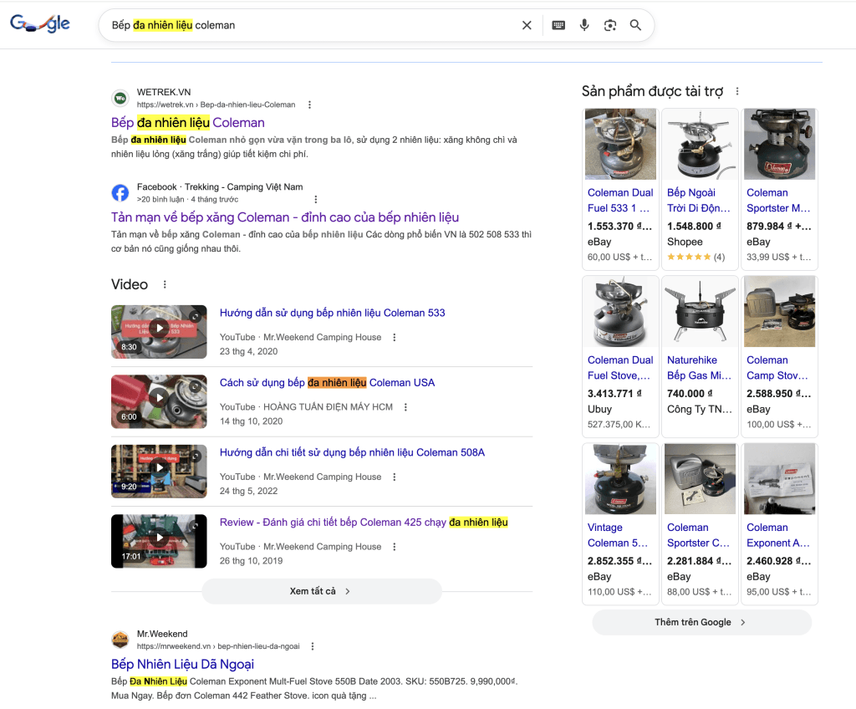Play the 17:01 Coleman 425 review video
Image resolution: width=856 pixels, height=709 pixels.
[159, 541]
